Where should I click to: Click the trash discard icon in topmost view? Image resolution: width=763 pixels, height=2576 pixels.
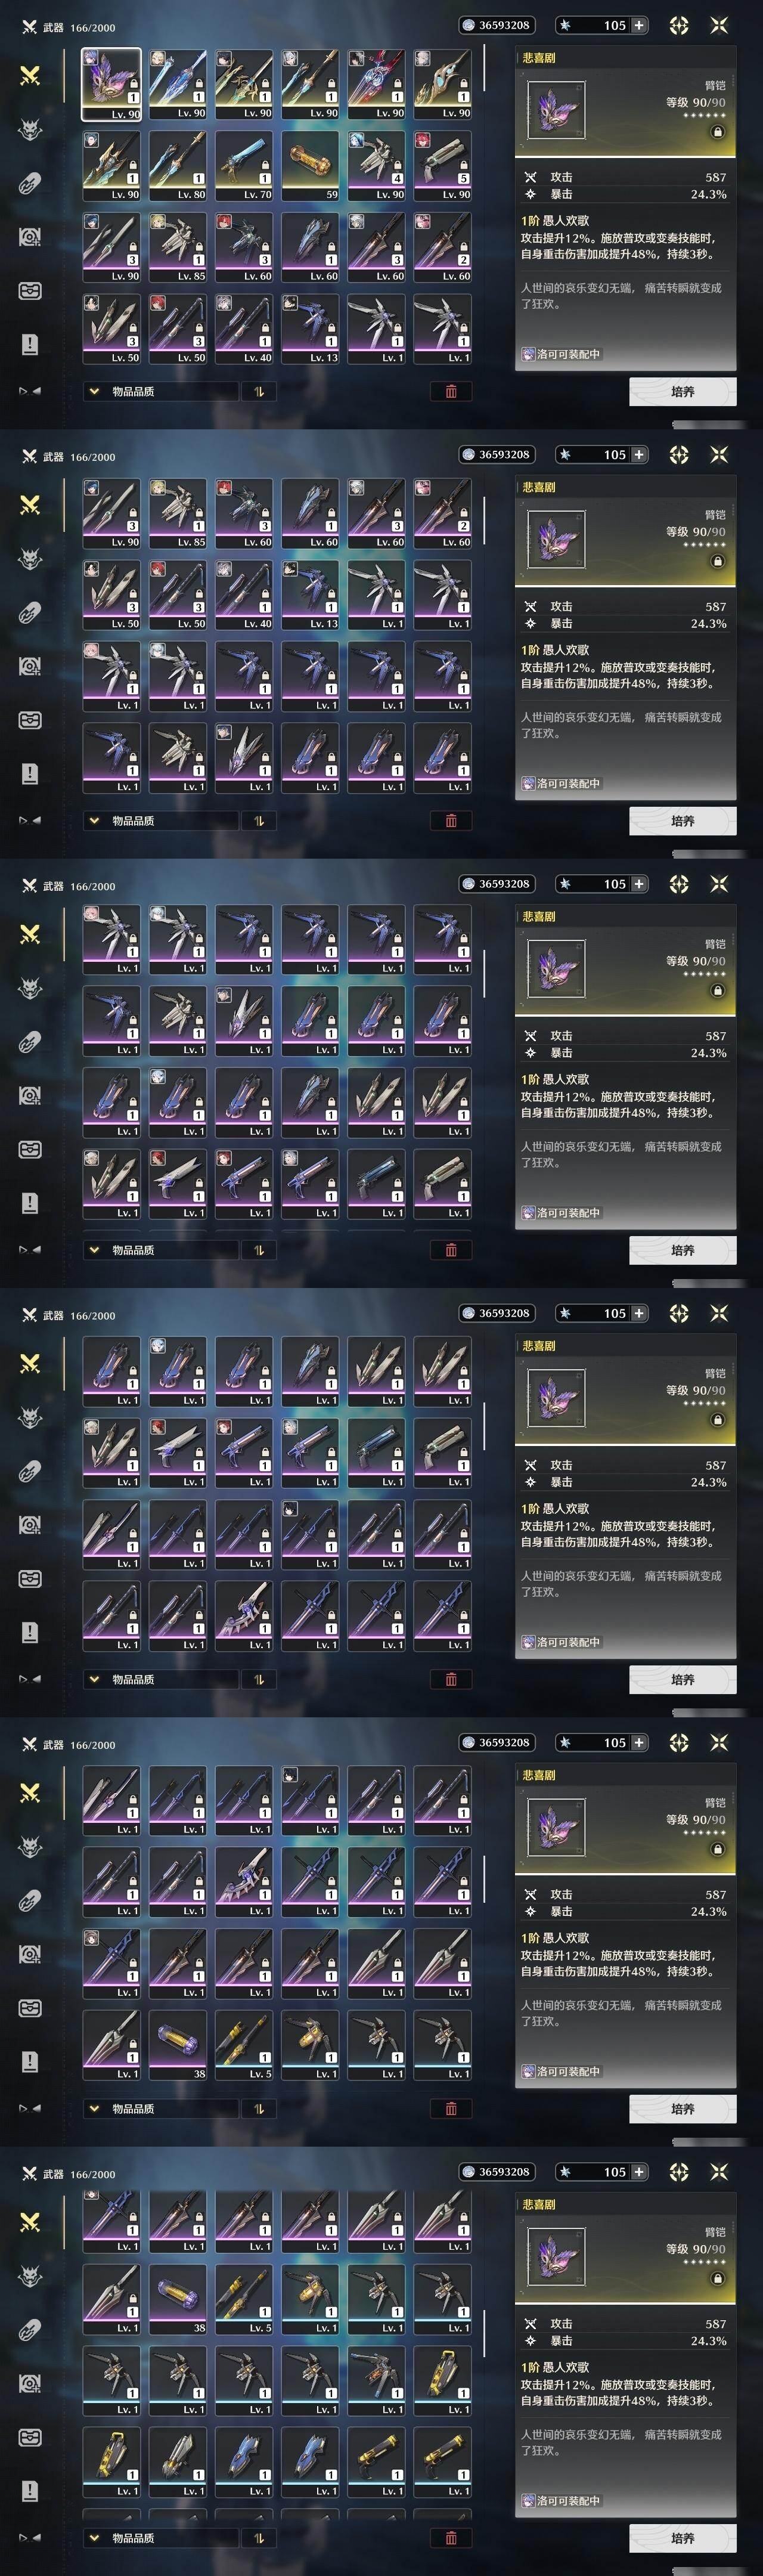[x=451, y=391]
